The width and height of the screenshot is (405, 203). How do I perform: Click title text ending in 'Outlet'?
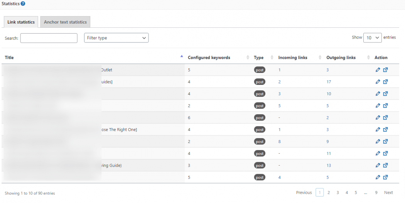[x=107, y=70]
